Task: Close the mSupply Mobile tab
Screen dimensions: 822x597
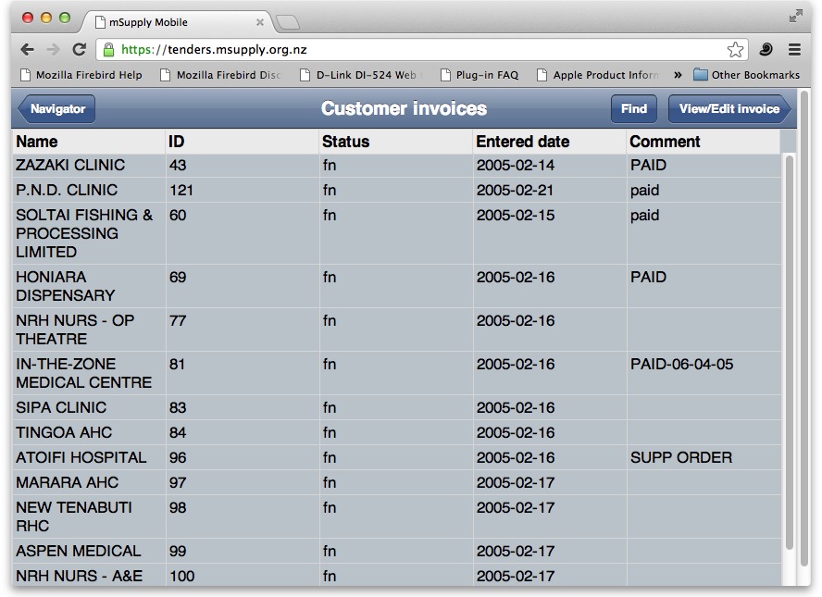Action: tap(260, 22)
